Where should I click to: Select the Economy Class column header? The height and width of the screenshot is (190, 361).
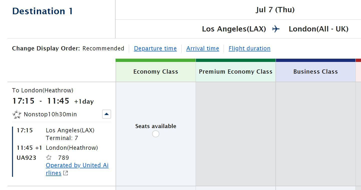[156, 72]
